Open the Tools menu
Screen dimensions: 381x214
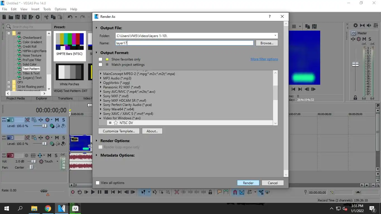(47, 9)
